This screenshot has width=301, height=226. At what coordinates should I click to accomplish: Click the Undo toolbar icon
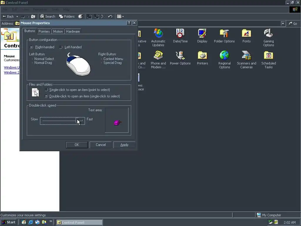click(110, 16)
